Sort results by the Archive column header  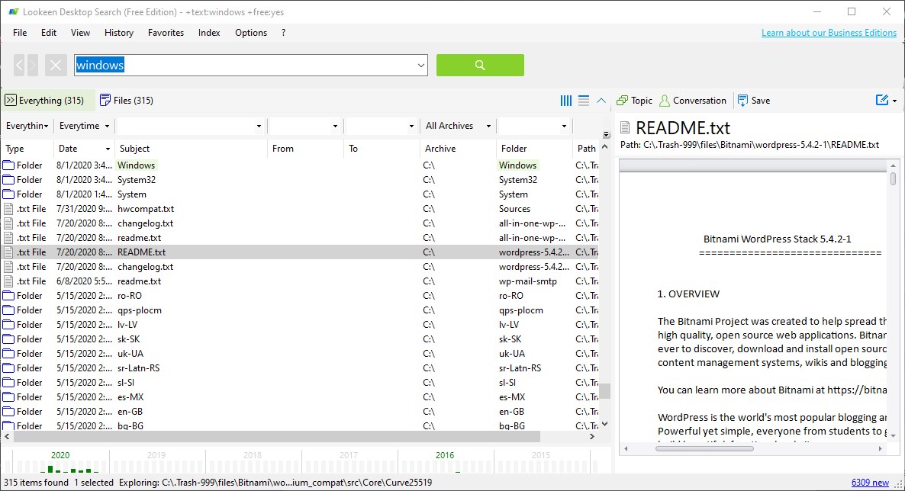[x=459, y=148]
